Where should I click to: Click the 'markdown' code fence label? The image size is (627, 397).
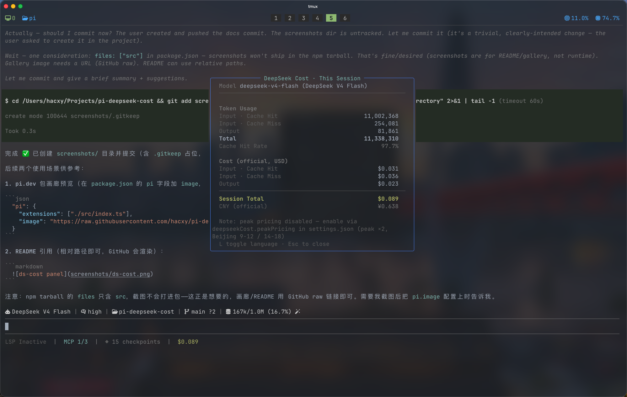[29, 267]
